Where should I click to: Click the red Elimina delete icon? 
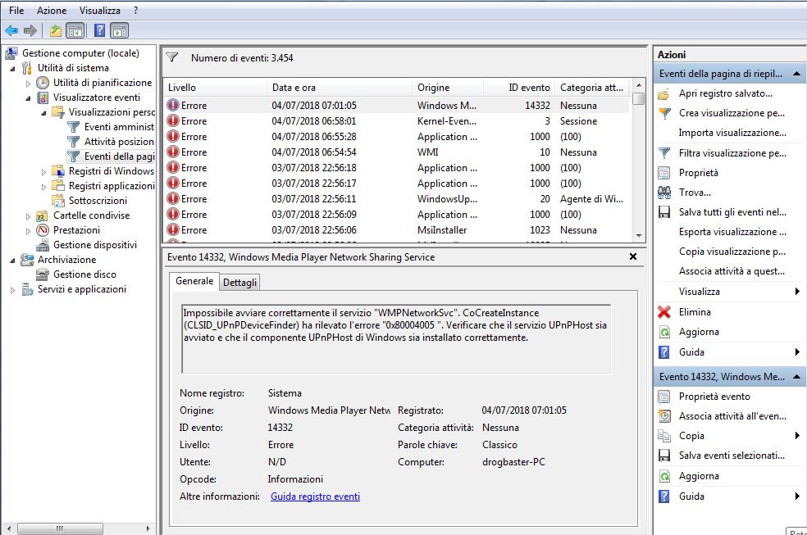point(664,312)
